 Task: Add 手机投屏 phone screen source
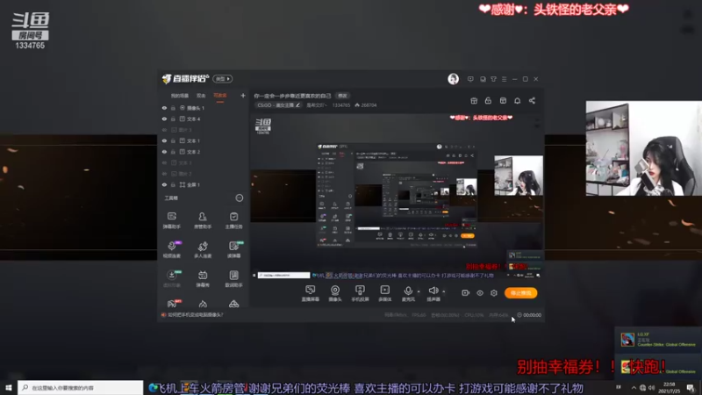(x=360, y=293)
